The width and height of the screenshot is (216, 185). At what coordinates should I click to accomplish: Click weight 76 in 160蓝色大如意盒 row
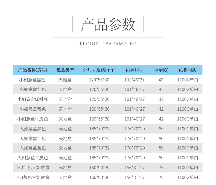(x=161, y=177)
